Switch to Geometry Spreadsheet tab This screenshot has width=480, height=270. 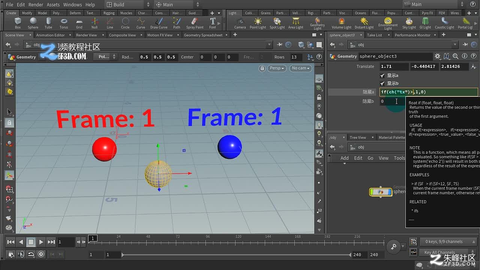coord(203,35)
